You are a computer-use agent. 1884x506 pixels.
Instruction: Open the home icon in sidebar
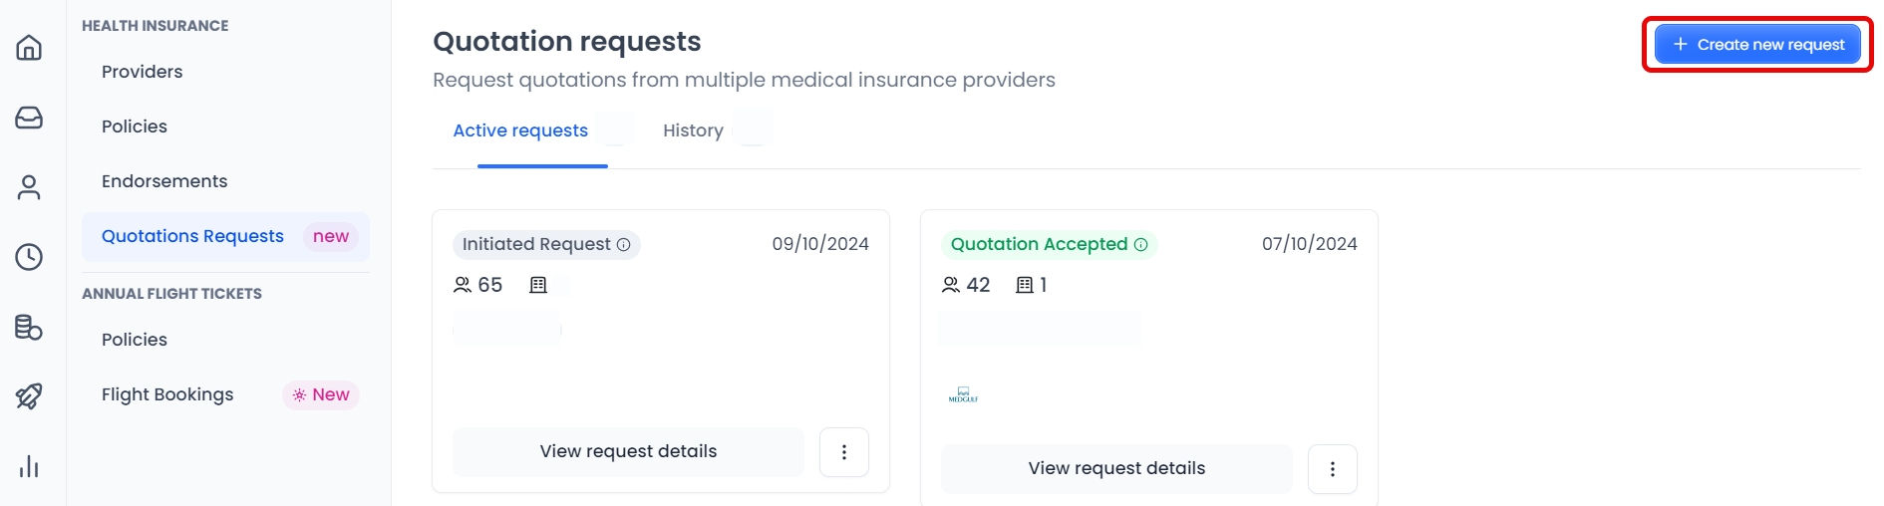pos(29,47)
